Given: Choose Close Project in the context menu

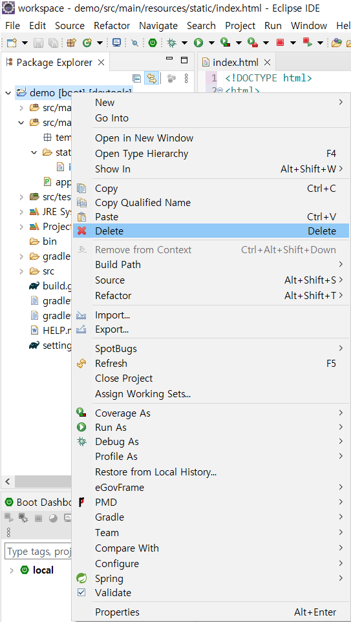Looking at the screenshot, I should (x=211, y=378).
